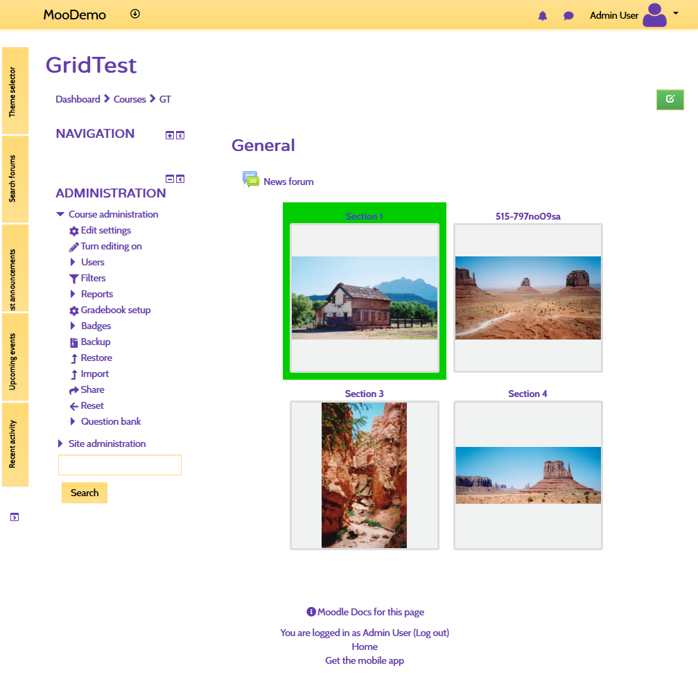Click the undock all blocks icon below the dock
Screen dimensions: 698x677
tap(15, 517)
